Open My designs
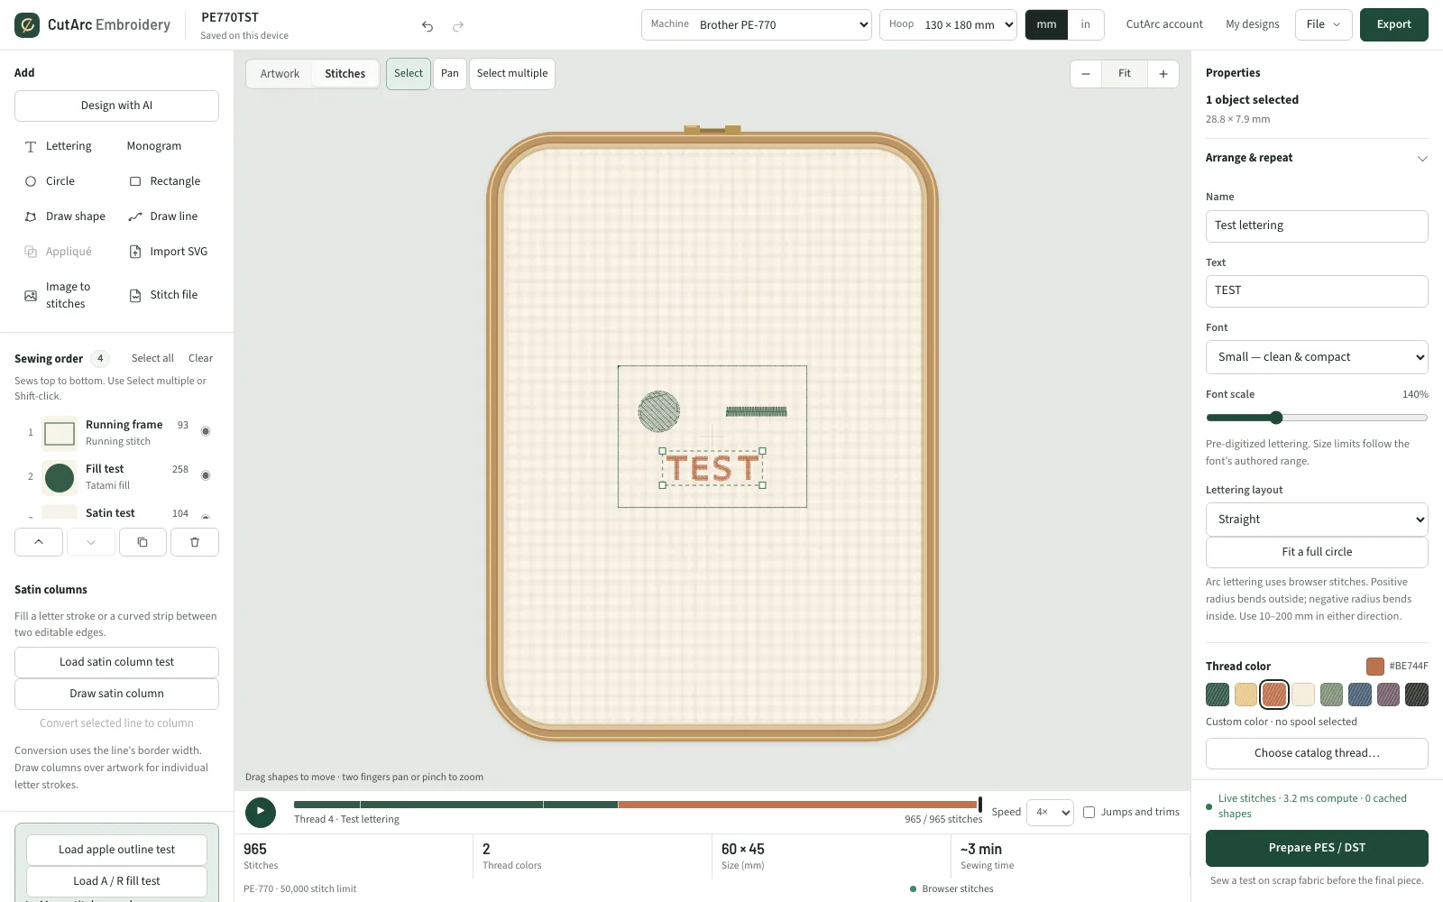 coord(1252,25)
